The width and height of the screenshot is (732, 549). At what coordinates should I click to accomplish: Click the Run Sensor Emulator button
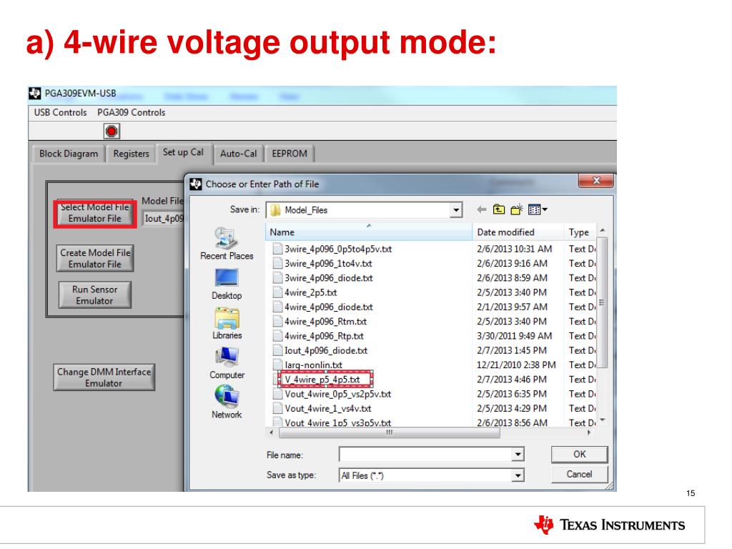pos(95,295)
